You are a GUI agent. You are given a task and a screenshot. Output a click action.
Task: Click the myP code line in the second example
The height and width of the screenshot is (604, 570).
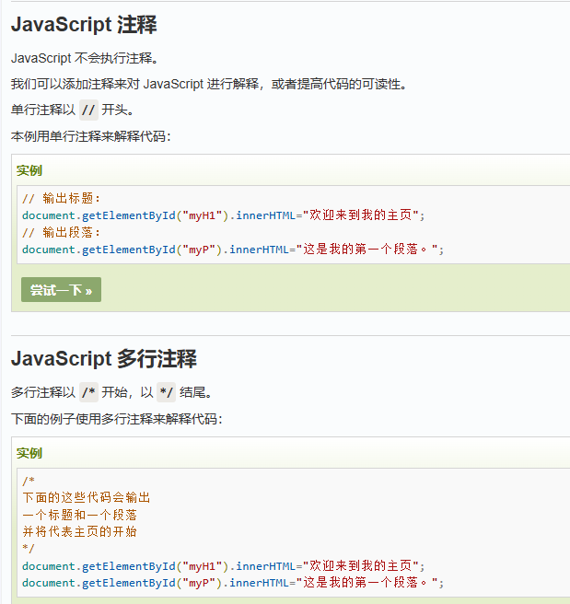click(233, 583)
